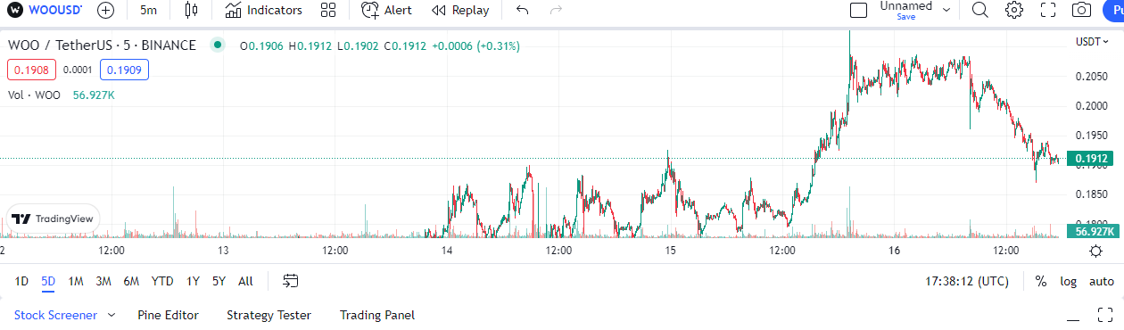1124x330 pixels.
Task: Undo the last chart action
Action: click(523, 11)
